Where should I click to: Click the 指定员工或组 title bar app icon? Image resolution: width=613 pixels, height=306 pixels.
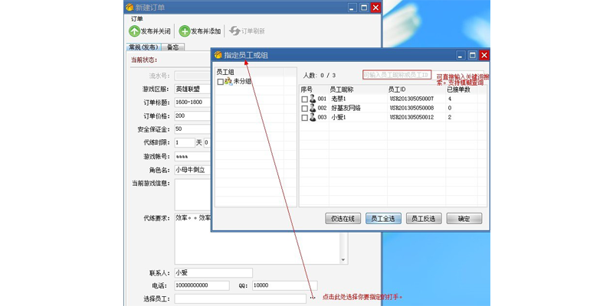click(x=218, y=55)
